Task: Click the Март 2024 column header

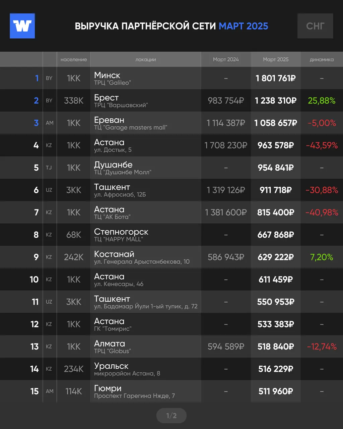Action: point(226,59)
